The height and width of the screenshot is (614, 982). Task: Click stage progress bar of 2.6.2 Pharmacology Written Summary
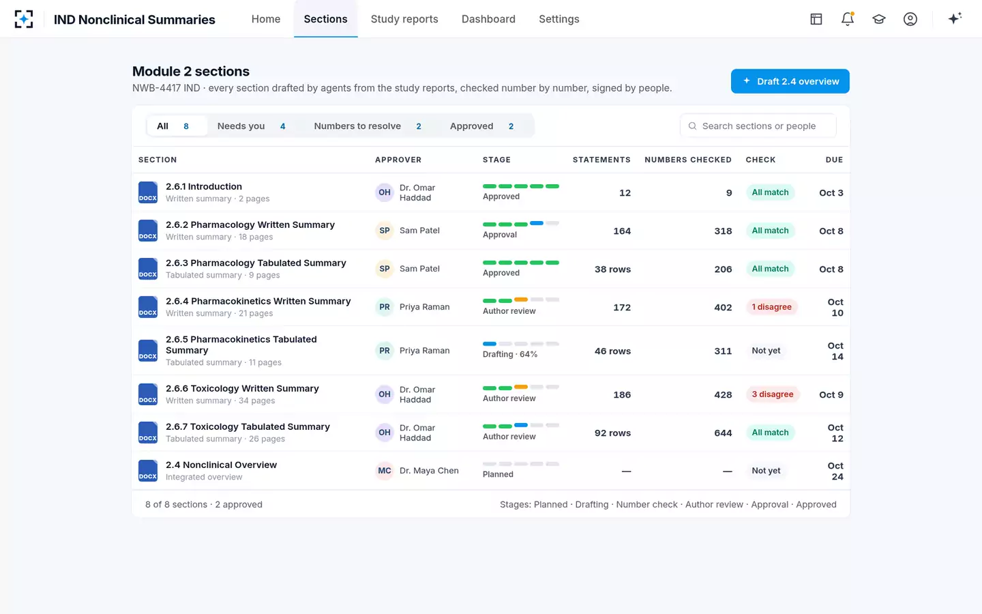click(x=521, y=224)
